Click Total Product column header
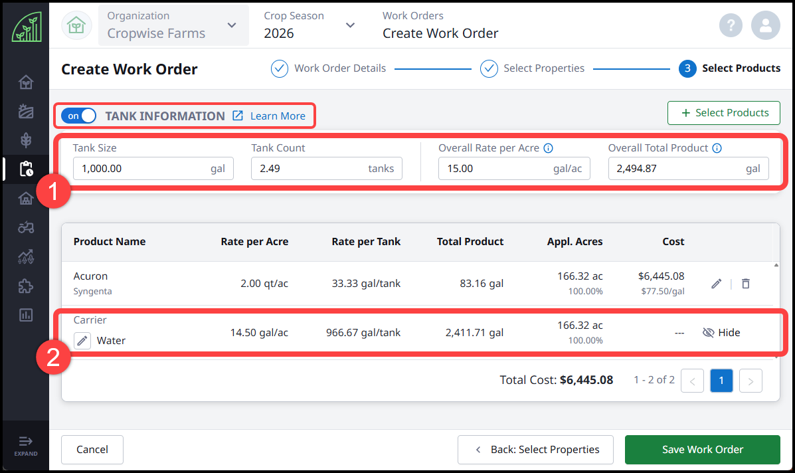 click(x=470, y=242)
